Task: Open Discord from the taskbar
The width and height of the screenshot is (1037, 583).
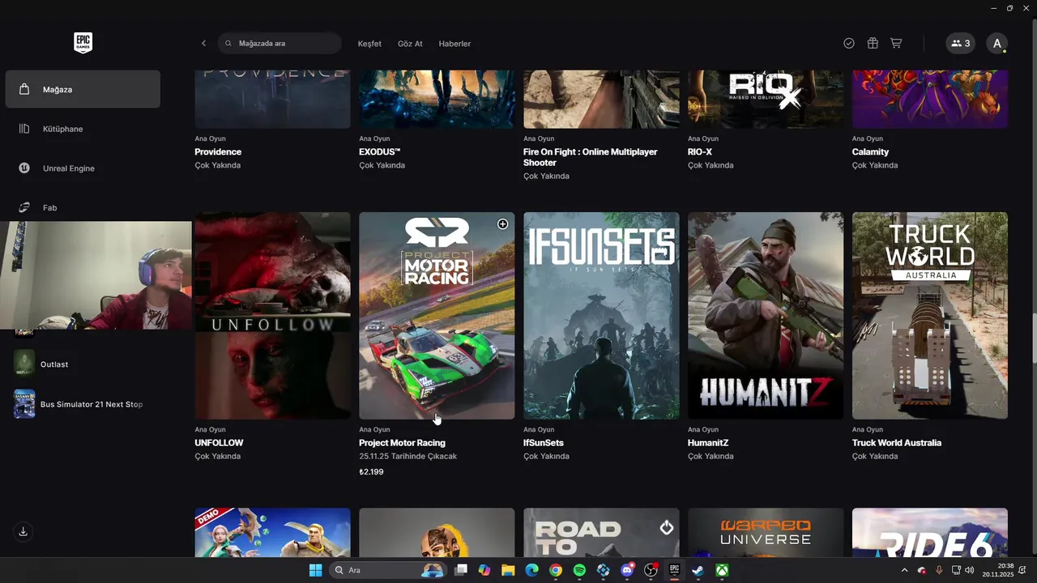Action: [x=627, y=570]
